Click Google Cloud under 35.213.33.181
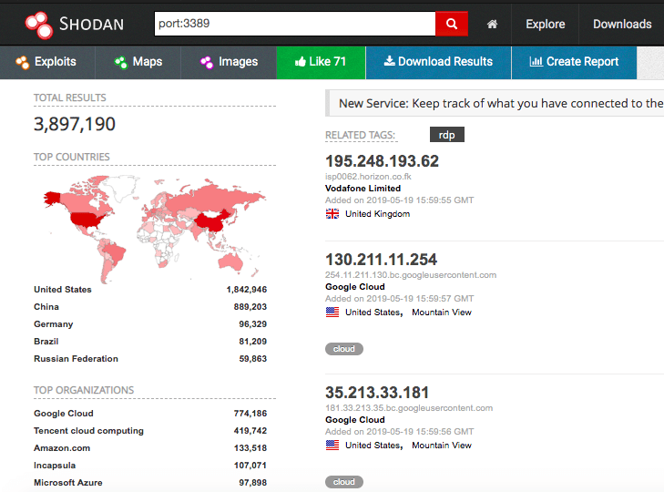The width and height of the screenshot is (664, 492). point(355,420)
